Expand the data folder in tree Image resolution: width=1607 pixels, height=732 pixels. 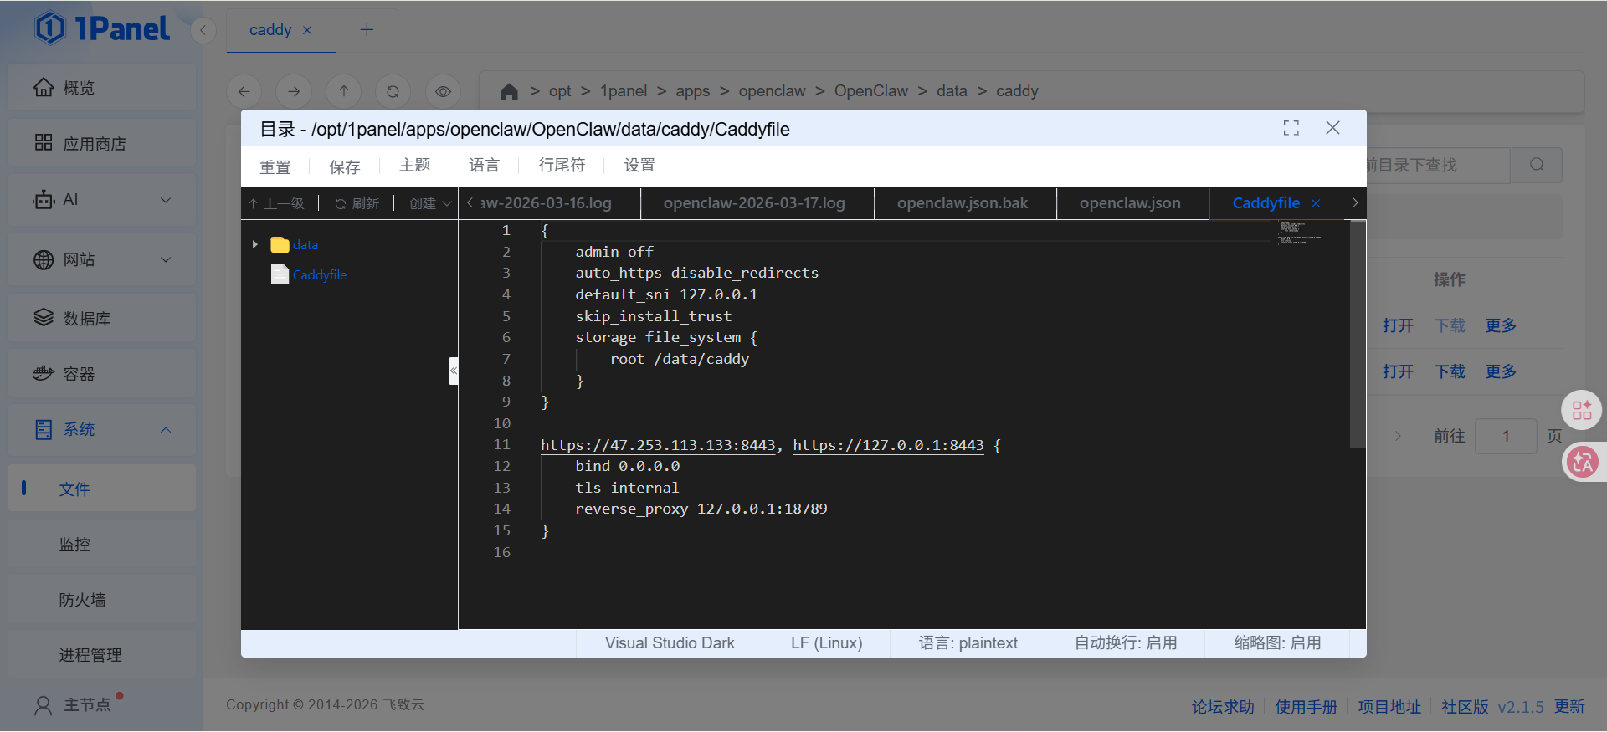255,244
